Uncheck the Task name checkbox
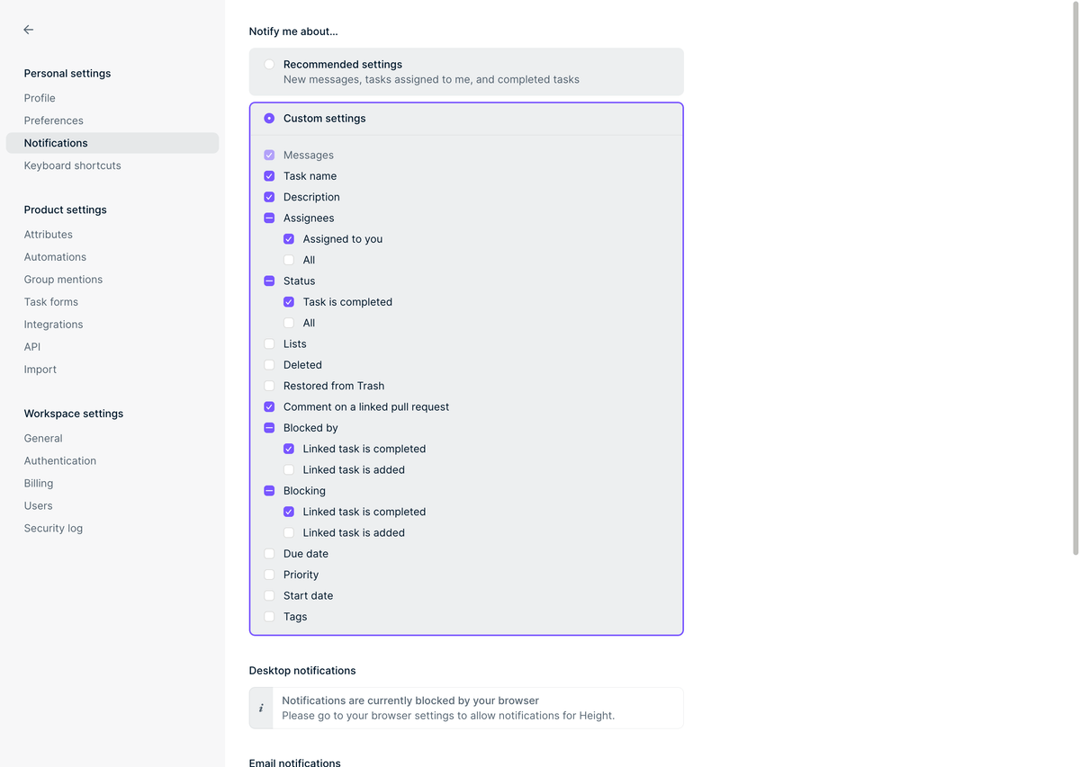The width and height of the screenshot is (1080, 767). [269, 176]
